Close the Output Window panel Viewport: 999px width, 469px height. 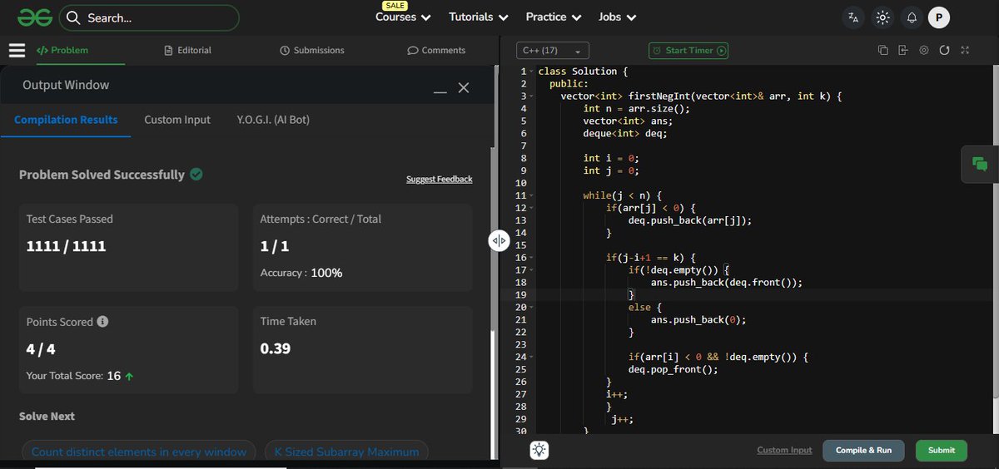tap(464, 87)
